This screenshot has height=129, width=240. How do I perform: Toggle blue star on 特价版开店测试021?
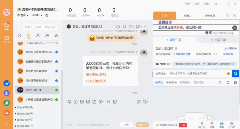tap(57, 80)
